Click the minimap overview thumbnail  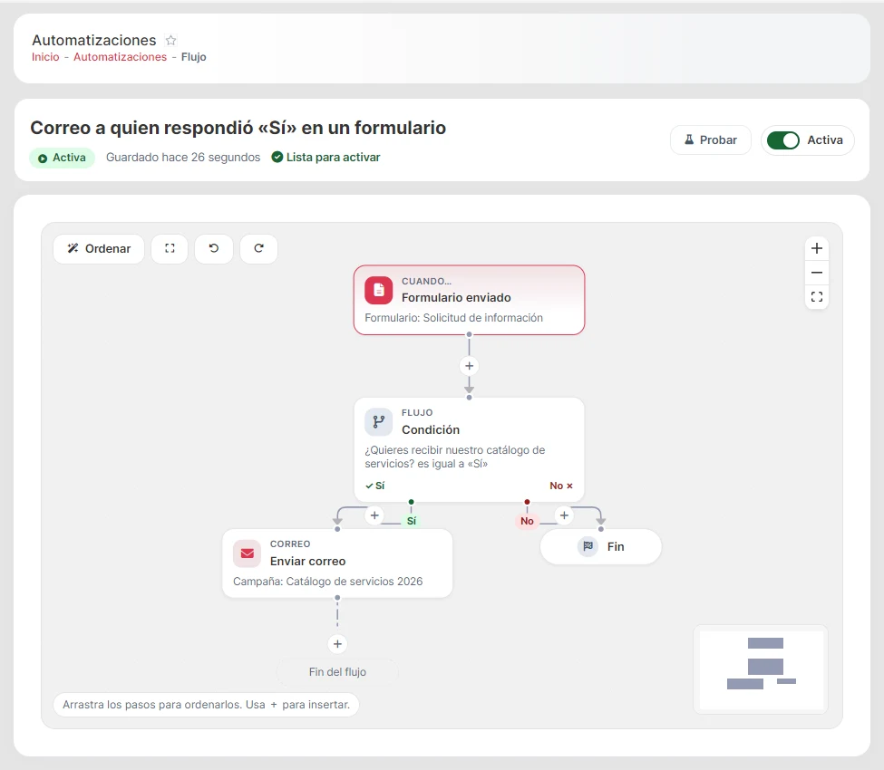[761, 669]
